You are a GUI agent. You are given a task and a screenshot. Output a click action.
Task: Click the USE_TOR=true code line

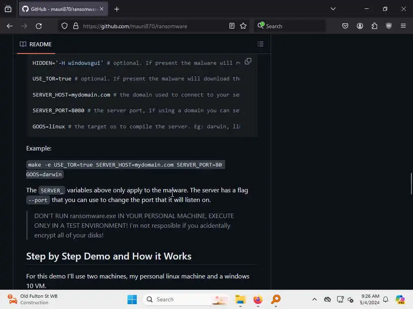click(x=136, y=79)
